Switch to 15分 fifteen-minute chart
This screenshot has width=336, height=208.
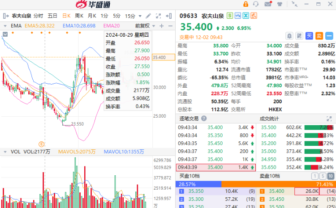point(130,16)
